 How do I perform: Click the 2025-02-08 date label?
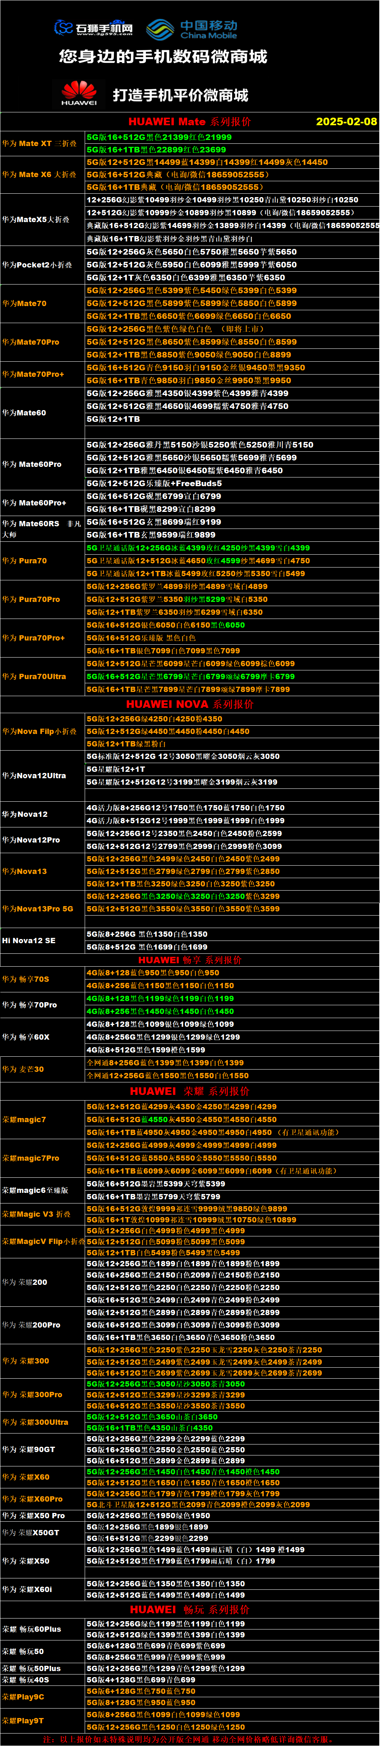click(346, 122)
